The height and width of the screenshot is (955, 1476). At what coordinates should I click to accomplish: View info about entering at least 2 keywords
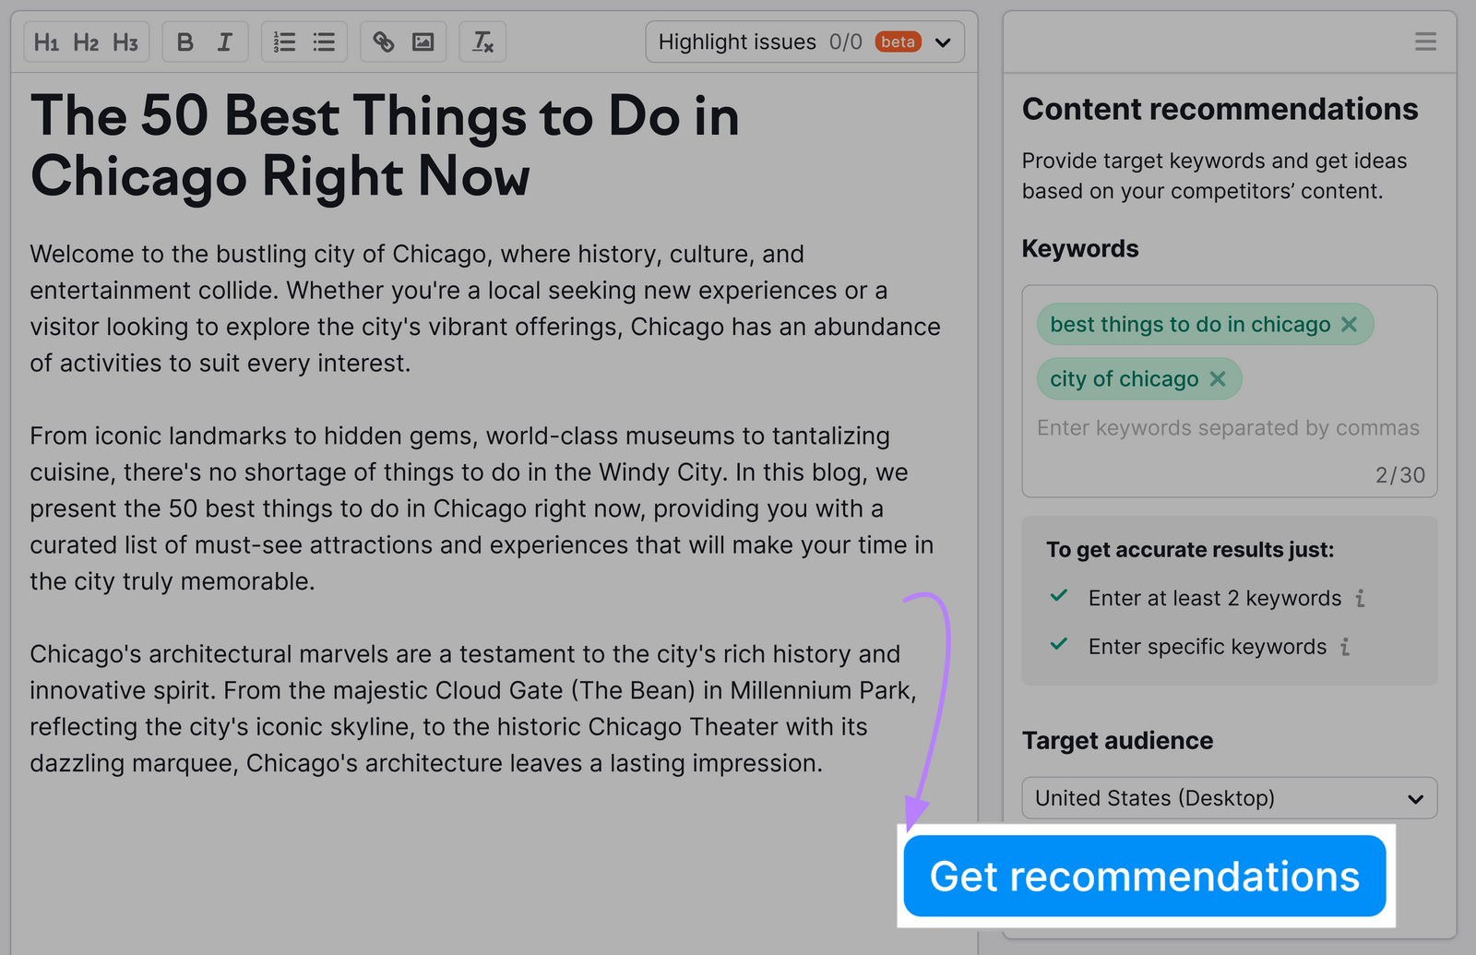point(1359,598)
